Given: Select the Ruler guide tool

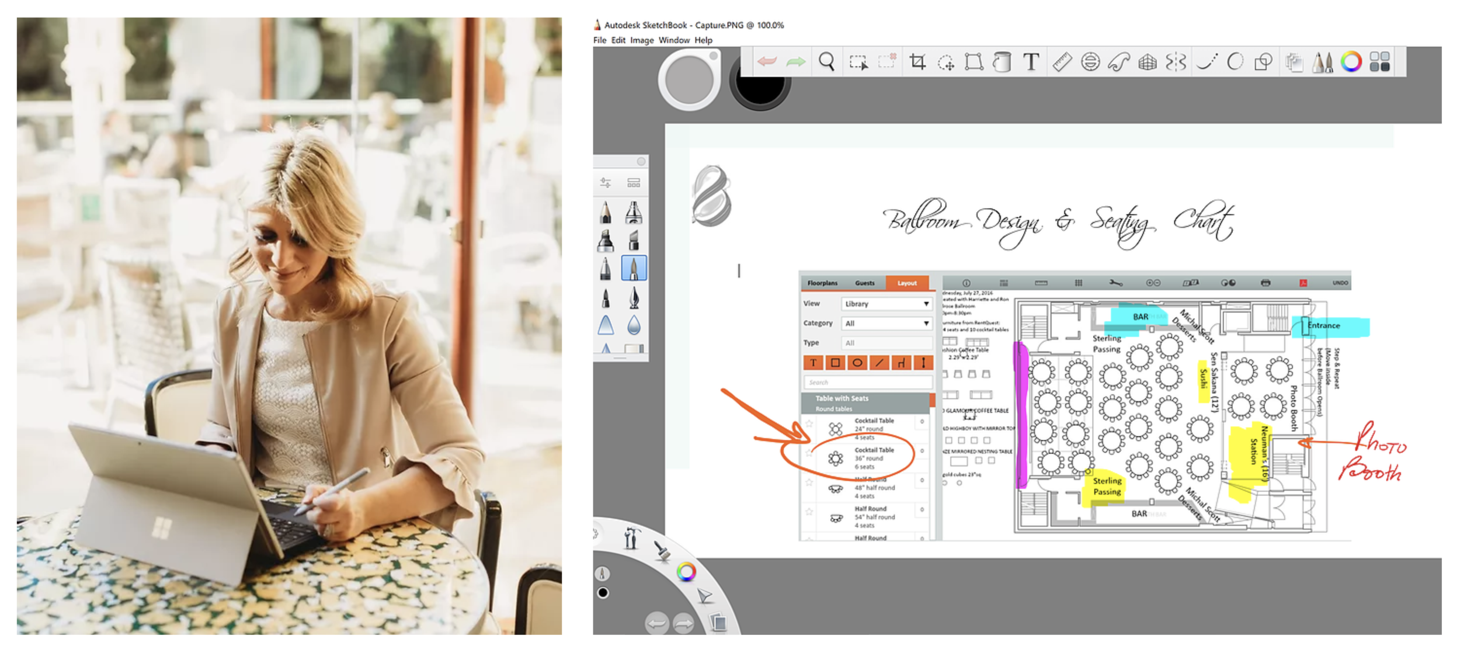Looking at the screenshot, I should tap(1062, 62).
